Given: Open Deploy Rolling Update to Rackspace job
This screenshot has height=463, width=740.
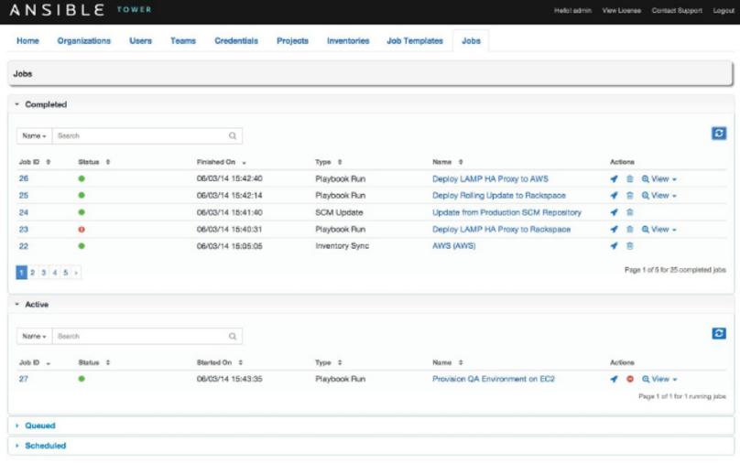Looking at the screenshot, I should 499,195.
